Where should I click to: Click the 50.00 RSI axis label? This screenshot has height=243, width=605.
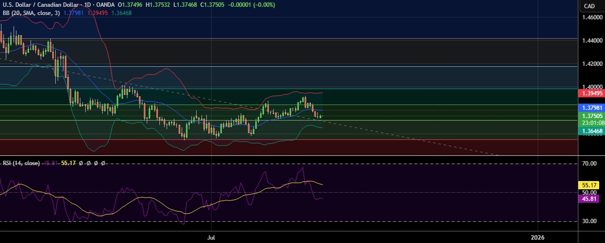click(589, 193)
